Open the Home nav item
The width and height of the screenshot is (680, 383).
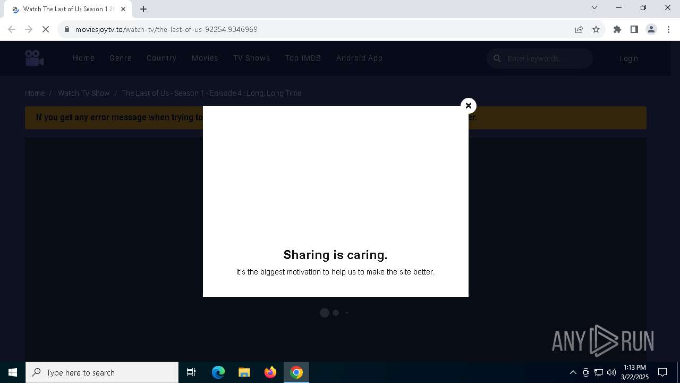pos(83,58)
